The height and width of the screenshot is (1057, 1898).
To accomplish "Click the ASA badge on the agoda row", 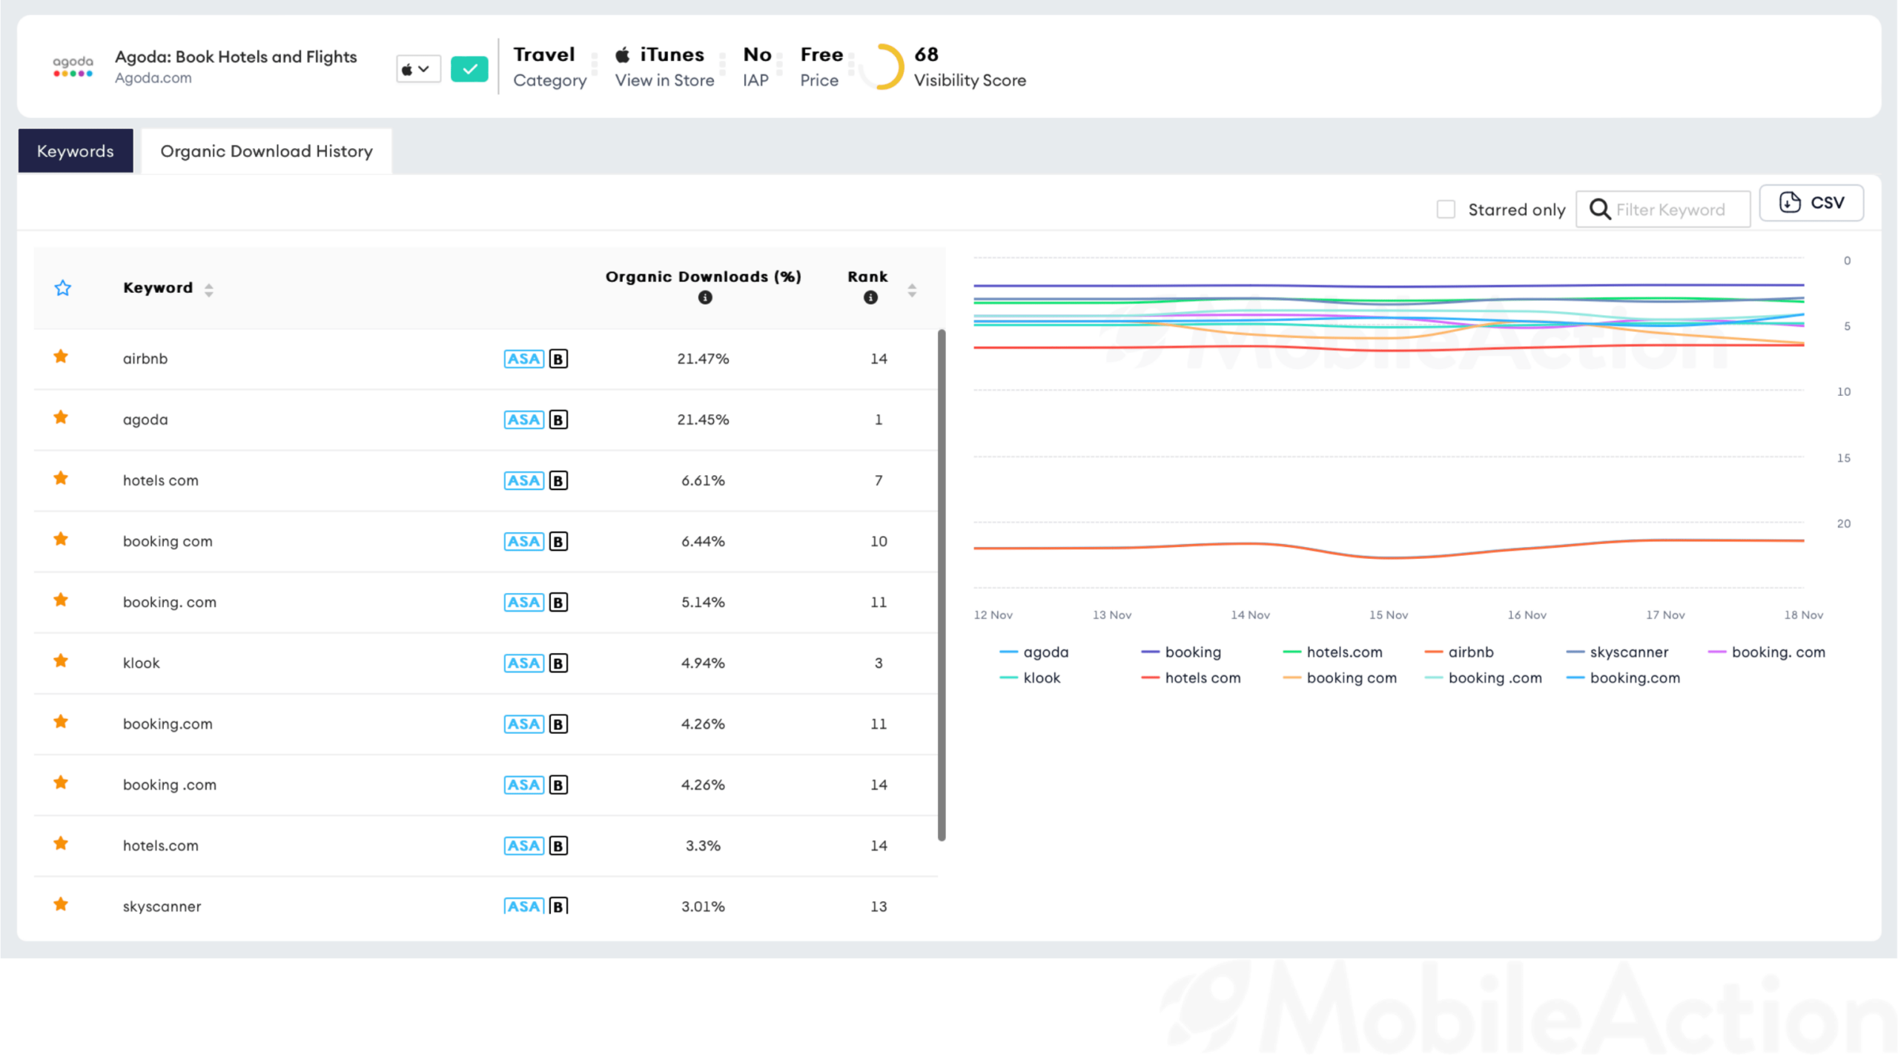I will tap(524, 420).
